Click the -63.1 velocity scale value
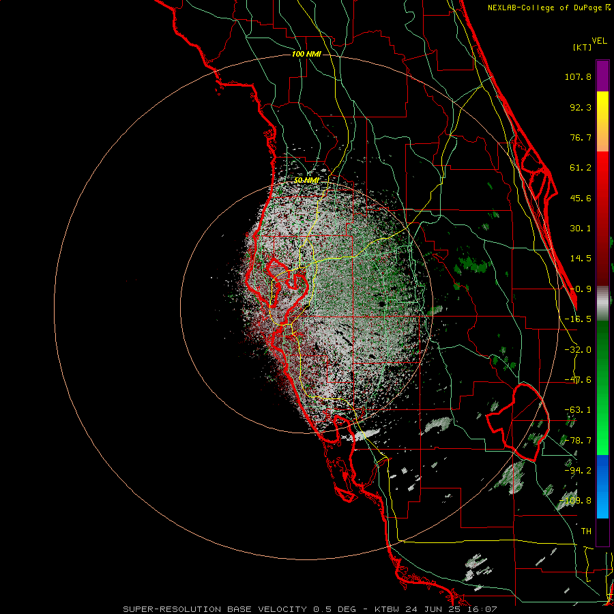614x614 pixels. (x=578, y=410)
